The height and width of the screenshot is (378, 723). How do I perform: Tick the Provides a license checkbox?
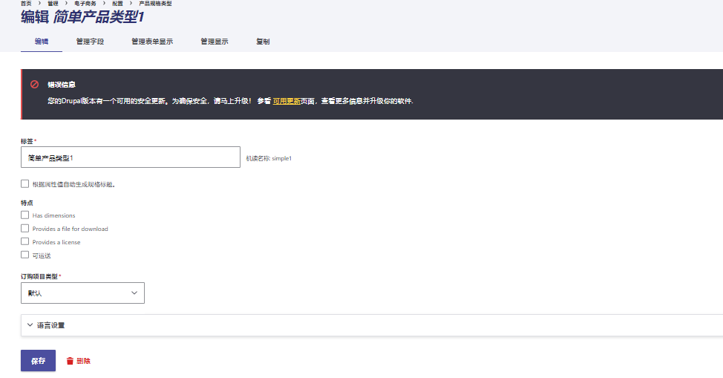[x=25, y=241]
